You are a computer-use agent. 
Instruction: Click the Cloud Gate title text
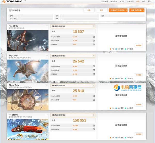pos(14,85)
